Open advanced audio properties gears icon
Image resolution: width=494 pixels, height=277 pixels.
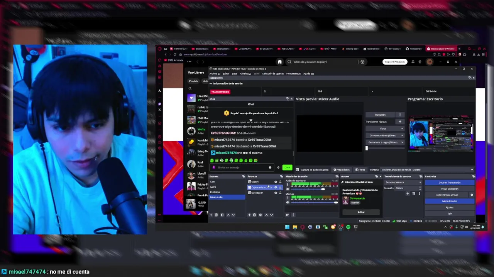(287, 215)
